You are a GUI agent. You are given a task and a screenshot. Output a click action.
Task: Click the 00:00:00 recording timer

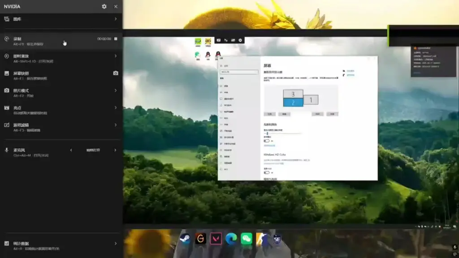pos(104,39)
